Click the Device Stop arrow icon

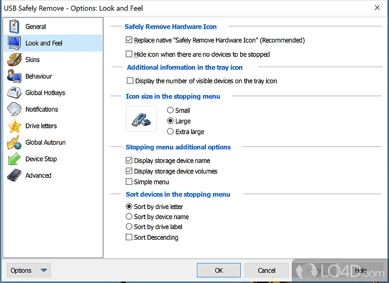(15, 159)
